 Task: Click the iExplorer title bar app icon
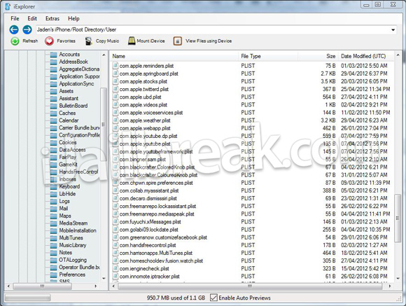point(8,6)
